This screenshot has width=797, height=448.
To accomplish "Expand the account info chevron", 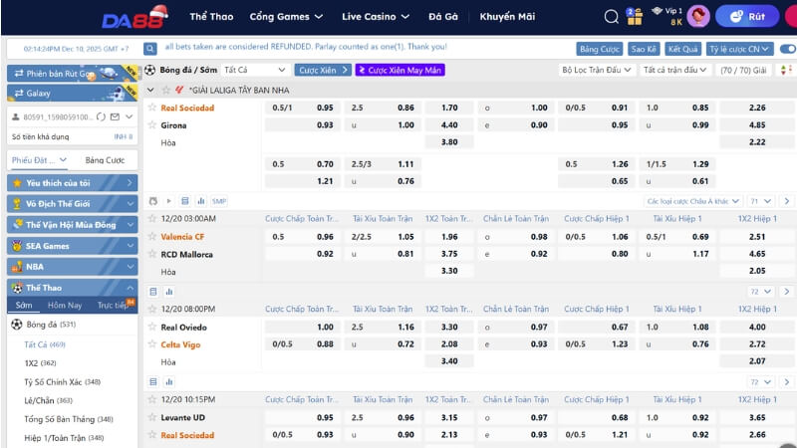I will click(130, 116).
